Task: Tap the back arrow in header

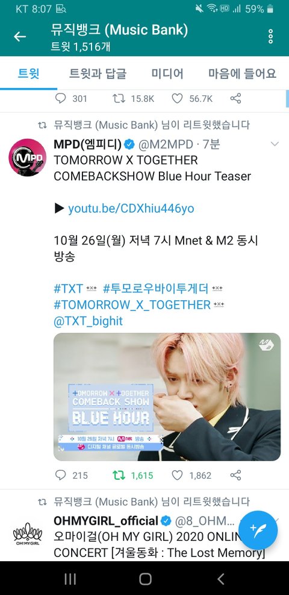Action: point(20,37)
